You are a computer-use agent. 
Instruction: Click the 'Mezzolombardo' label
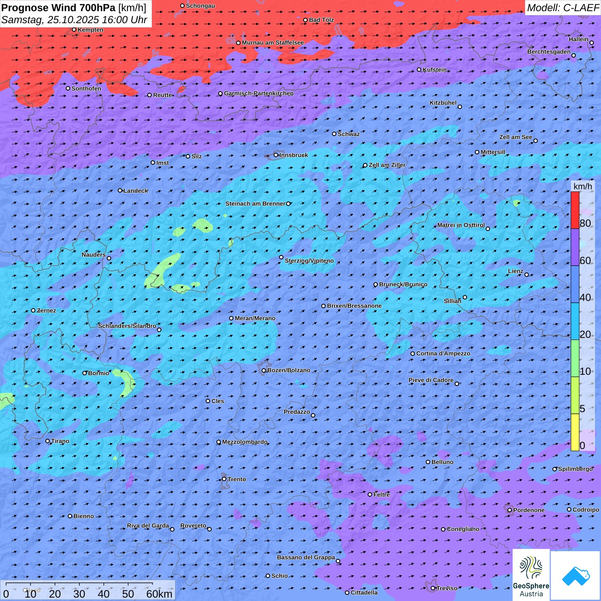(245, 442)
